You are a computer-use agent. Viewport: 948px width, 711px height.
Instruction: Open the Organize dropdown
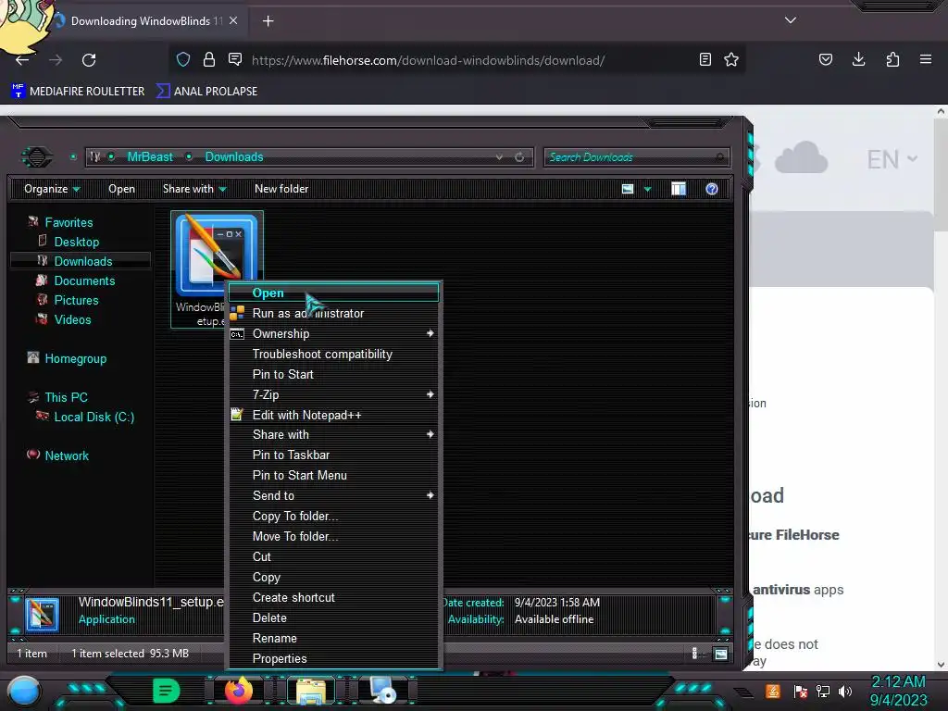pyautogui.click(x=52, y=189)
